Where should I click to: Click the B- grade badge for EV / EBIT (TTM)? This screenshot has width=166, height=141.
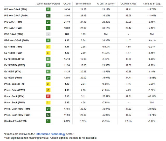pyautogui.click(x=48, y=71)
